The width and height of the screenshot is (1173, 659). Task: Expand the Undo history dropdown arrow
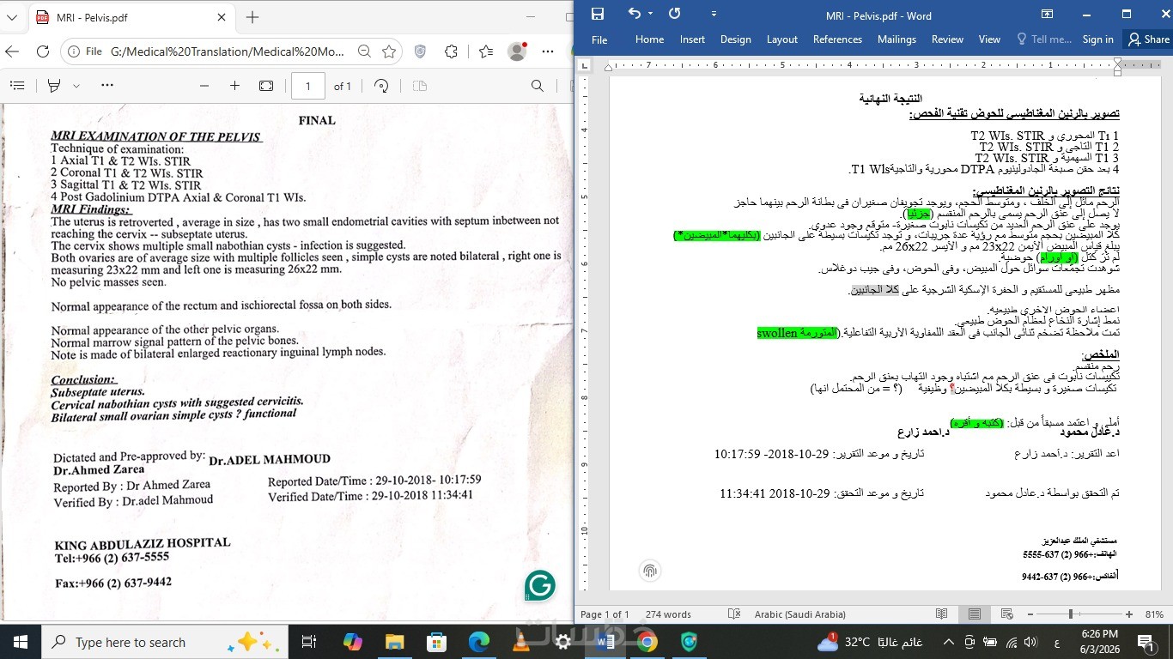point(650,14)
